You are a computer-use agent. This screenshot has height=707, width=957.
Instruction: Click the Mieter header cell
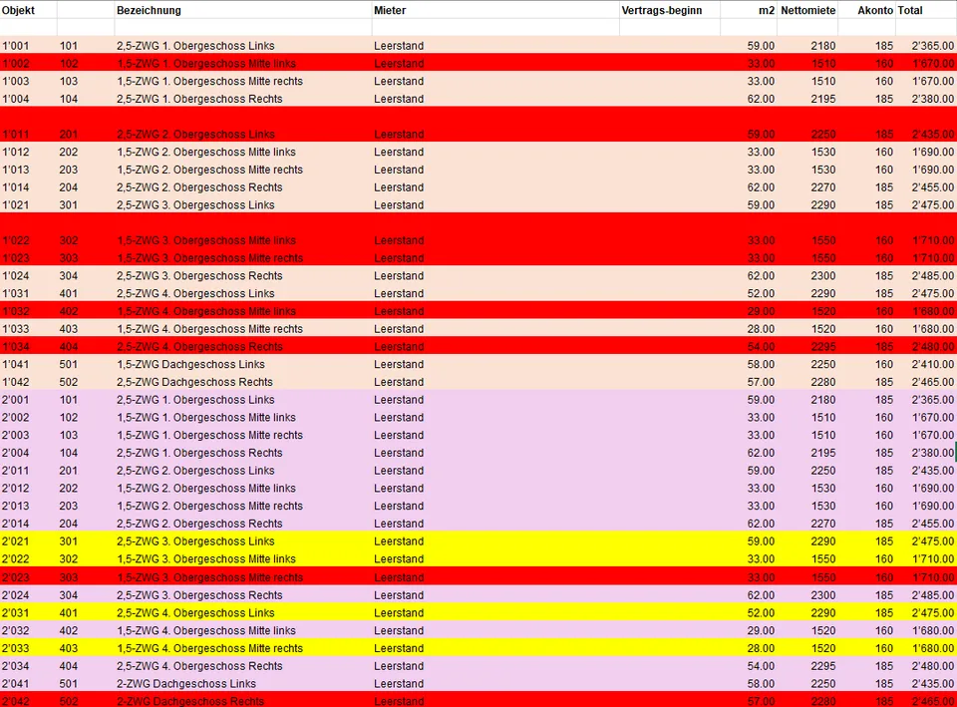click(x=495, y=10)
